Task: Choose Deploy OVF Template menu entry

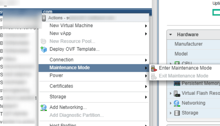Action: click(75, 49)
